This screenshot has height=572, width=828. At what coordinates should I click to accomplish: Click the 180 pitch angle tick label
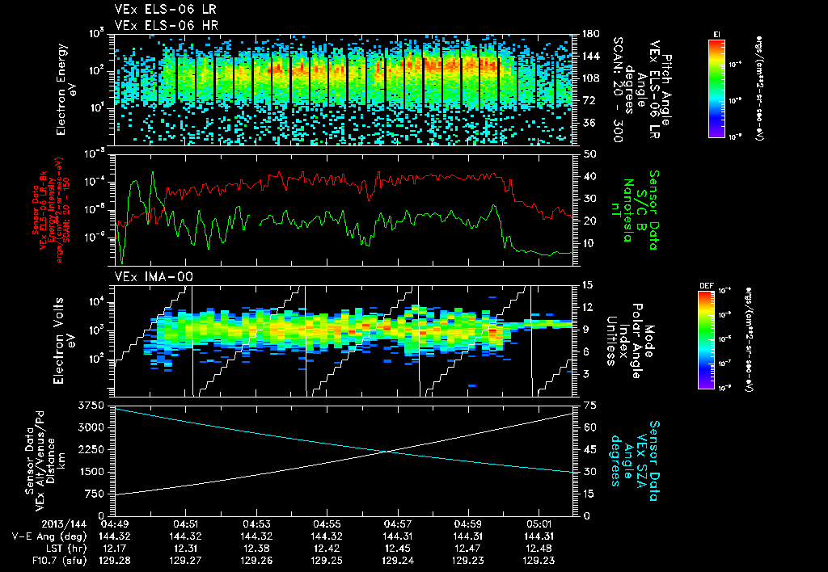[x=590, y=34]
